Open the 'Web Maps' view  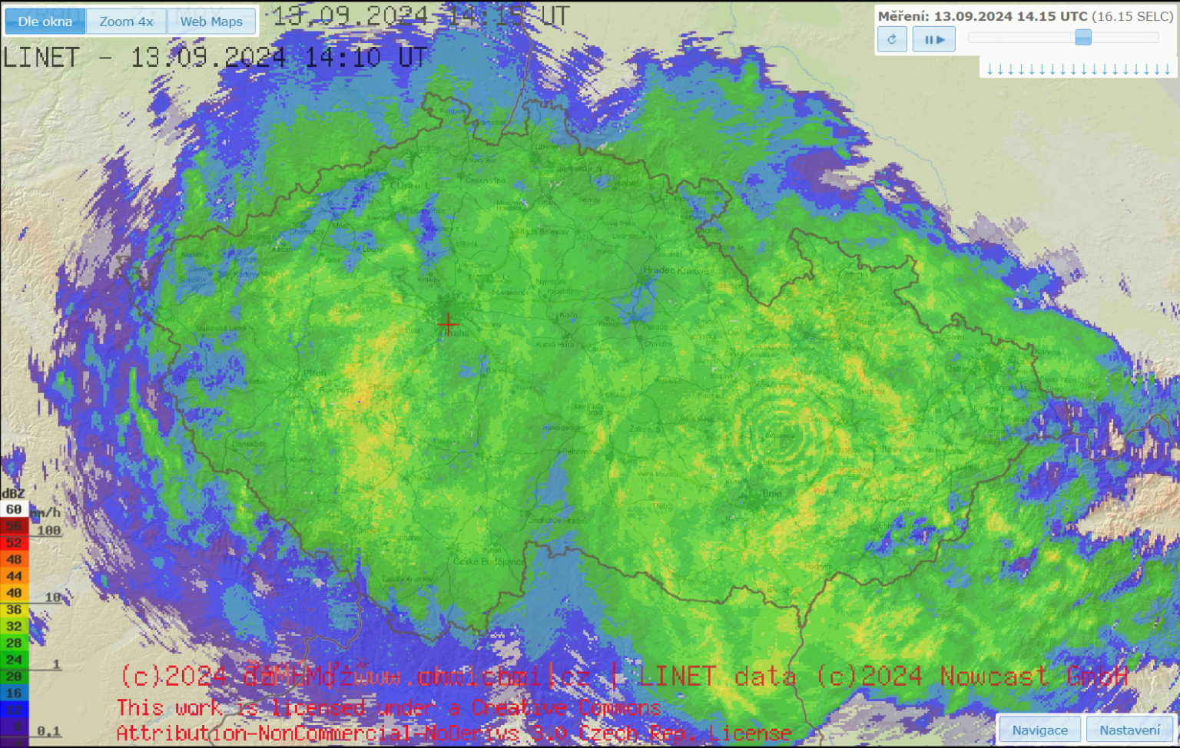pyautogui.click(x=211, y=22)
